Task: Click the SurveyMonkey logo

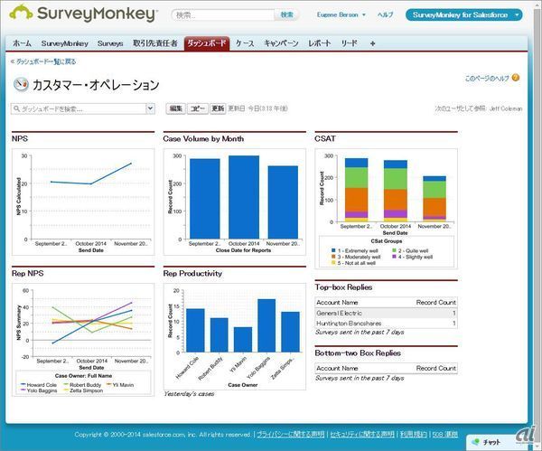Action: [x=83, y=14]
